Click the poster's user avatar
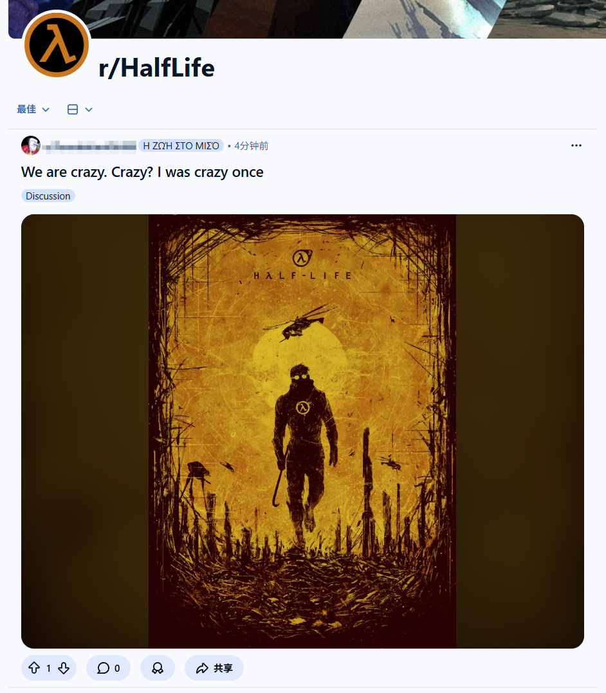The width and height of the screenshot is (606, 693). [30, 145]
